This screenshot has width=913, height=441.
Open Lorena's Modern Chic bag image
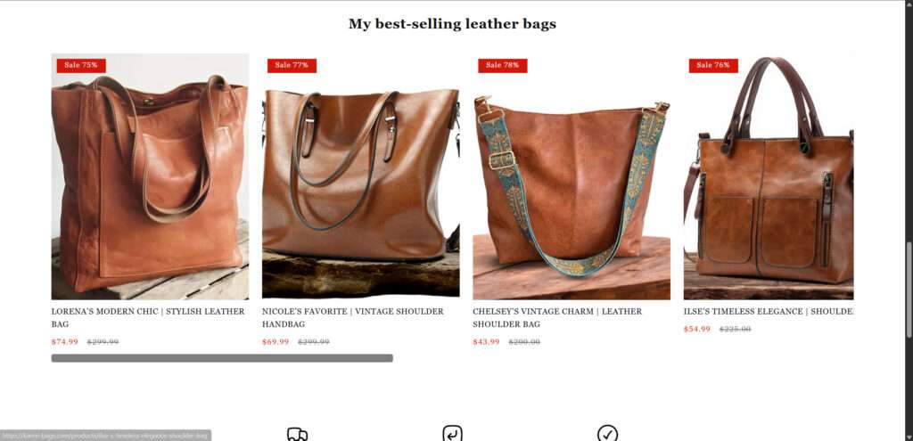150,176
